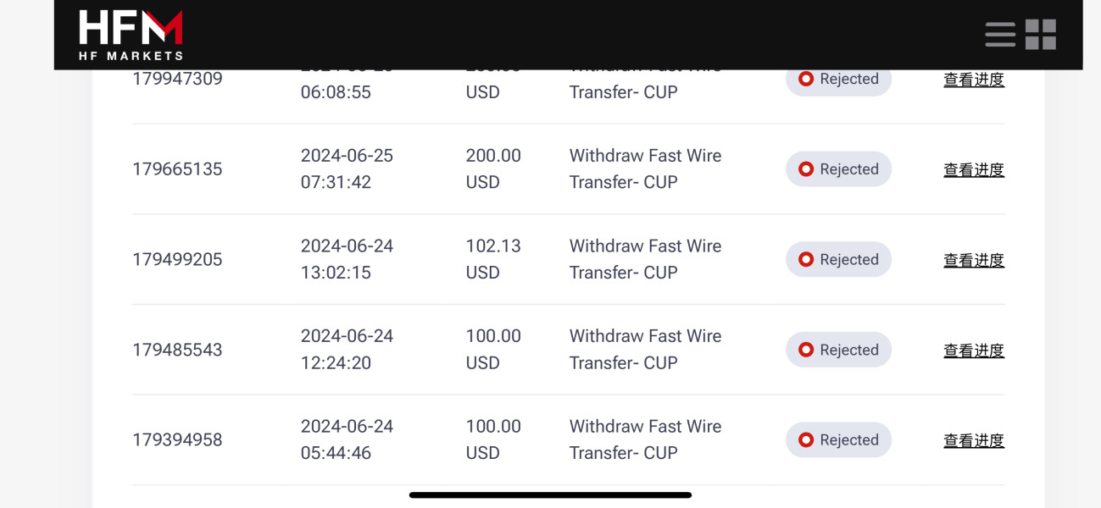Click Withdraw Fast Wire Transfer text for 179485543
This screenshot has height=508, width=1101.
tap(645, 350)
